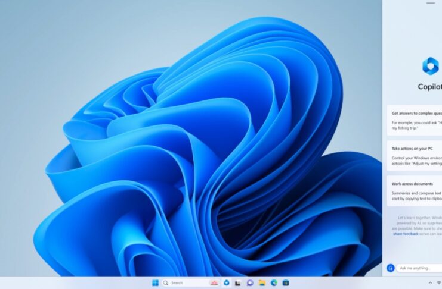This screenshot has height=289, width=442.
Task: Launch the Chat app from taskbar
Action: pos(250,283)
